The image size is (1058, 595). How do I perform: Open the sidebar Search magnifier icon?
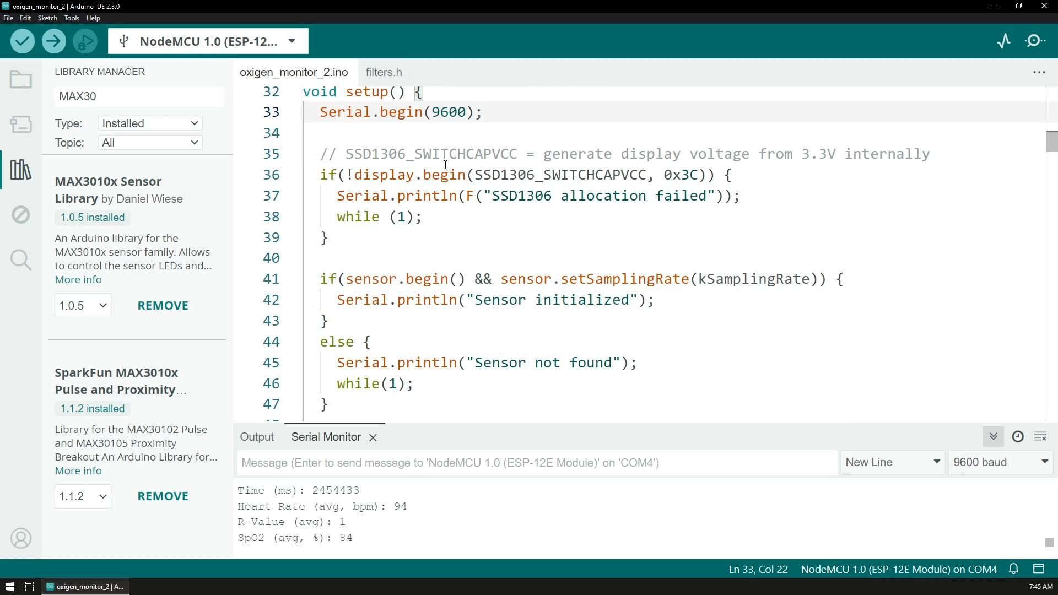click(21, 259)
